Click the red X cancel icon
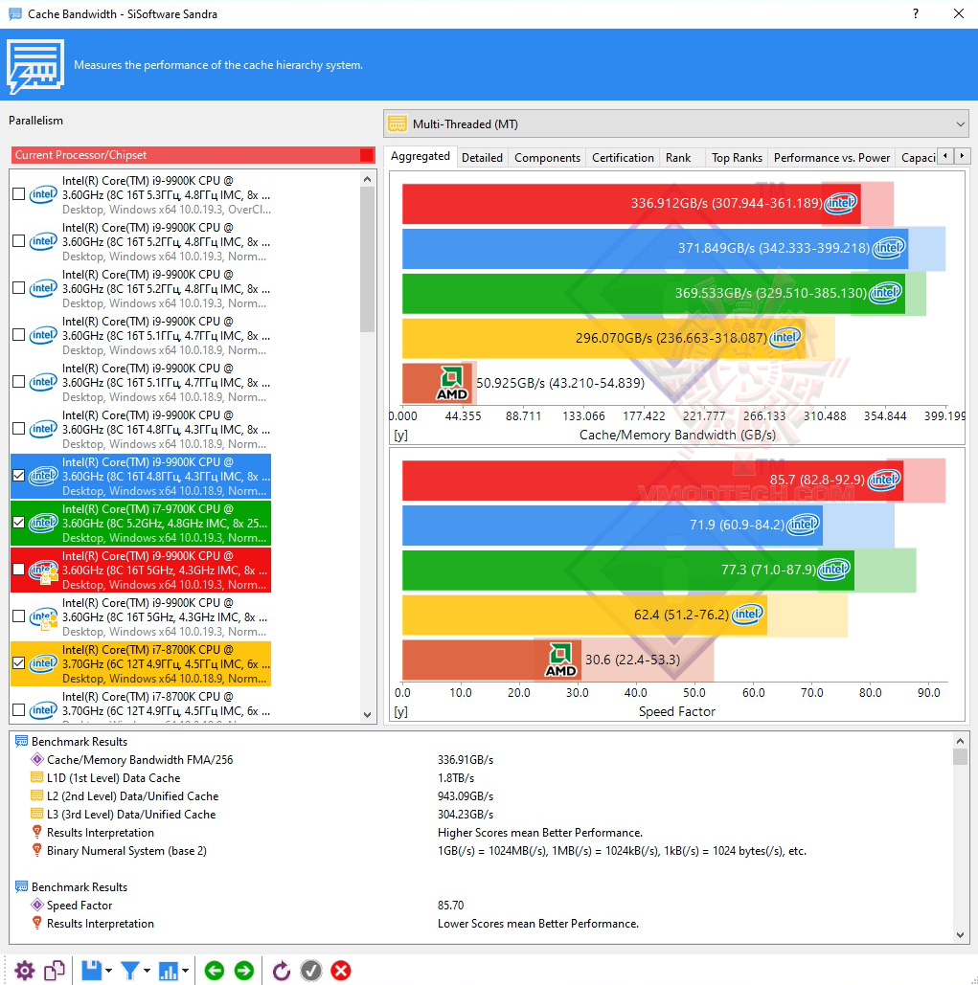Image resolution: width=978 pixels, height=985 pixels. coord(341,971)
